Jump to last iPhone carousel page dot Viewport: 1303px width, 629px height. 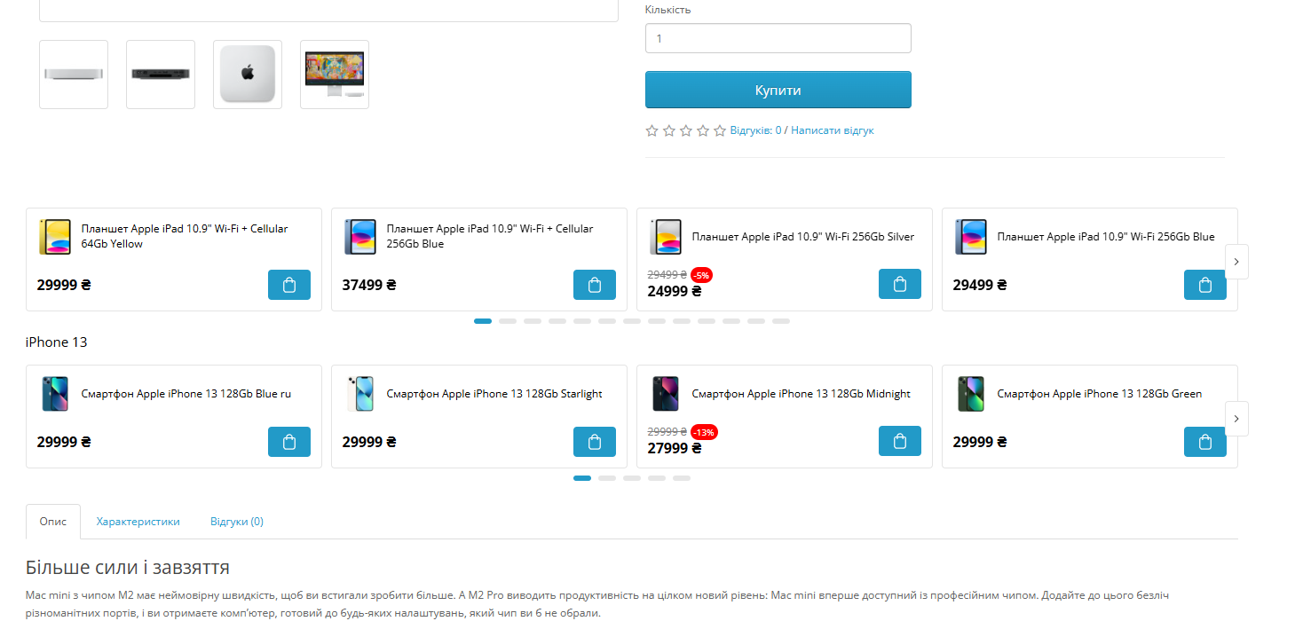pos(682,478)
